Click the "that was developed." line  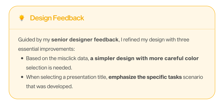click(x=49, y=87)
